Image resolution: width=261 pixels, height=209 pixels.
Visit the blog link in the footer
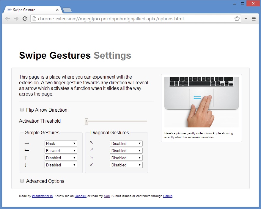107,196
